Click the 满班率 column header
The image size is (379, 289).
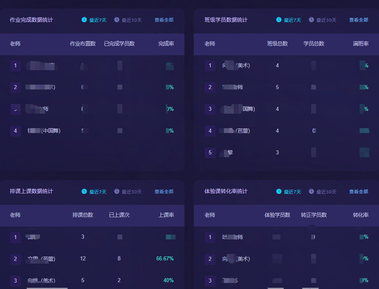coord(360,44)
